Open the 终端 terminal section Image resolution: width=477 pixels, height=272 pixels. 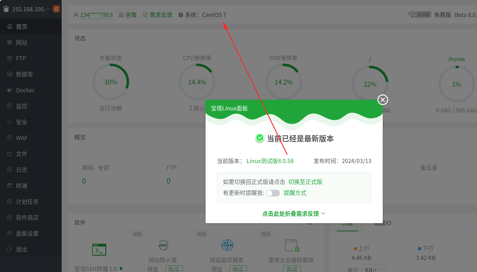click(x=31, y=186)
